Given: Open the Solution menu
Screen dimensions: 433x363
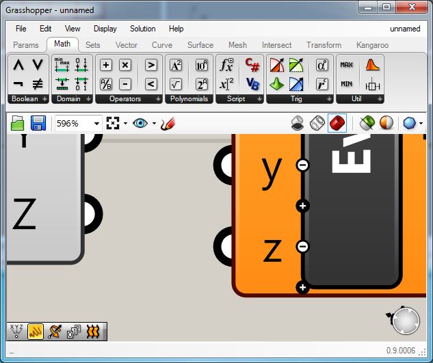Looking at the screenshot, I should (x=143, y=29).
